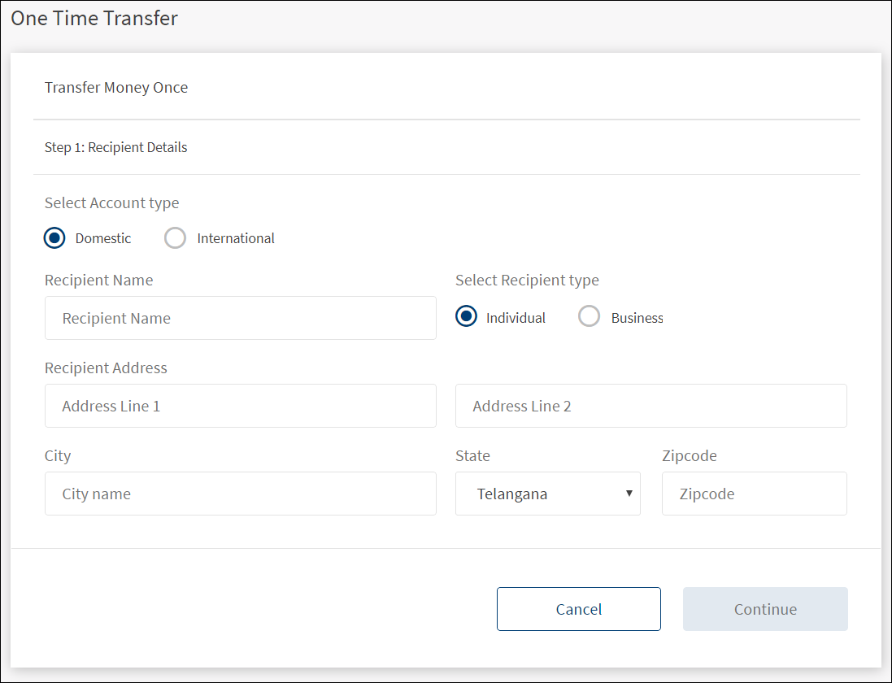The height and width of the screenshot is (683, 892).
Task: Choose the International account type radio circle
Action: point(175,238)
